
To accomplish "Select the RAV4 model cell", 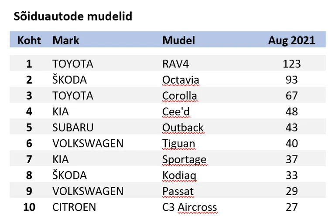I will (176, 64).
